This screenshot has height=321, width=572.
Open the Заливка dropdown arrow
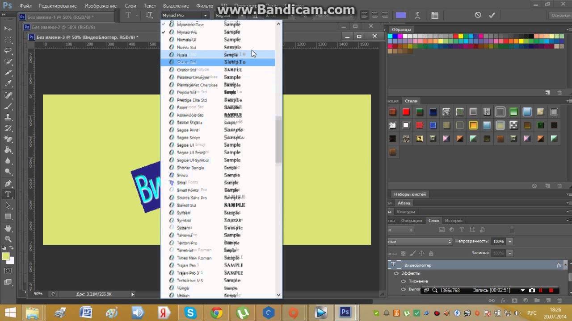[510, 253]
